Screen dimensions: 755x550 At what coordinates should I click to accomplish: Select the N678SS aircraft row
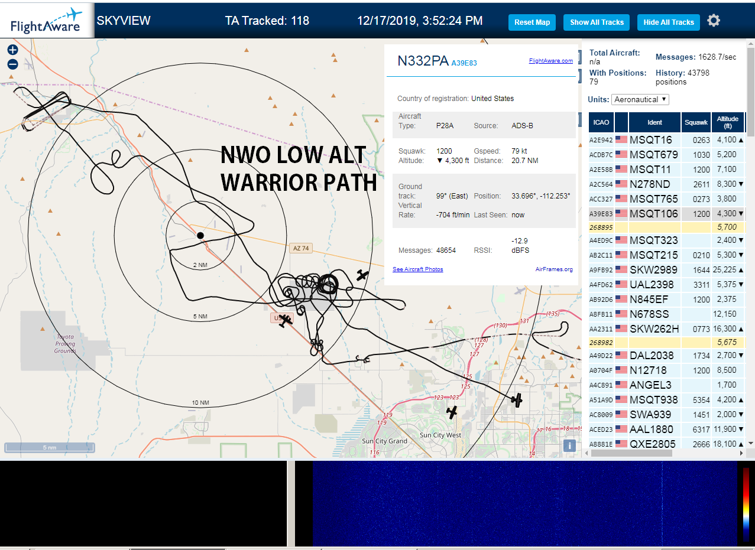[x=666, y=314]
